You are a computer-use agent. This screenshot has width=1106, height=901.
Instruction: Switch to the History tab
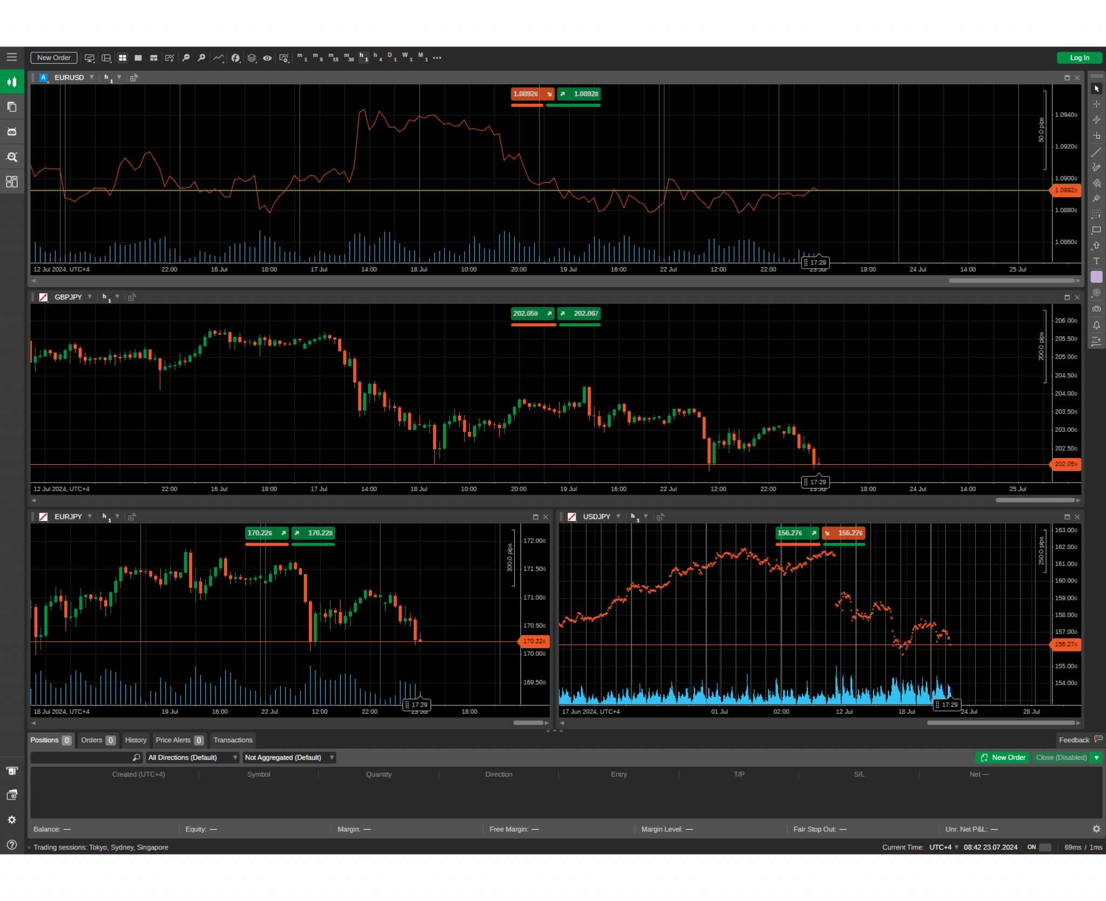click(x=136, y=740)
